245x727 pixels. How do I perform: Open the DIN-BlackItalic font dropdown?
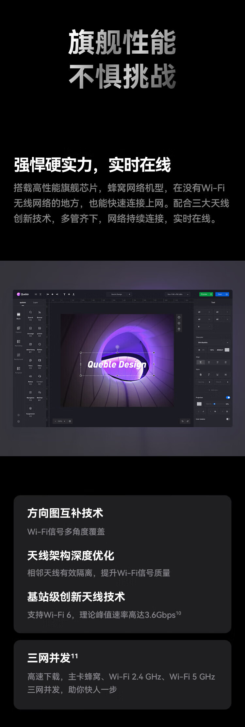click(213, 342)
